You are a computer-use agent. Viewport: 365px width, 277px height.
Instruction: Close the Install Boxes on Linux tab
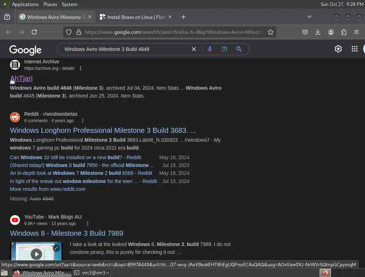pos(170,17)
